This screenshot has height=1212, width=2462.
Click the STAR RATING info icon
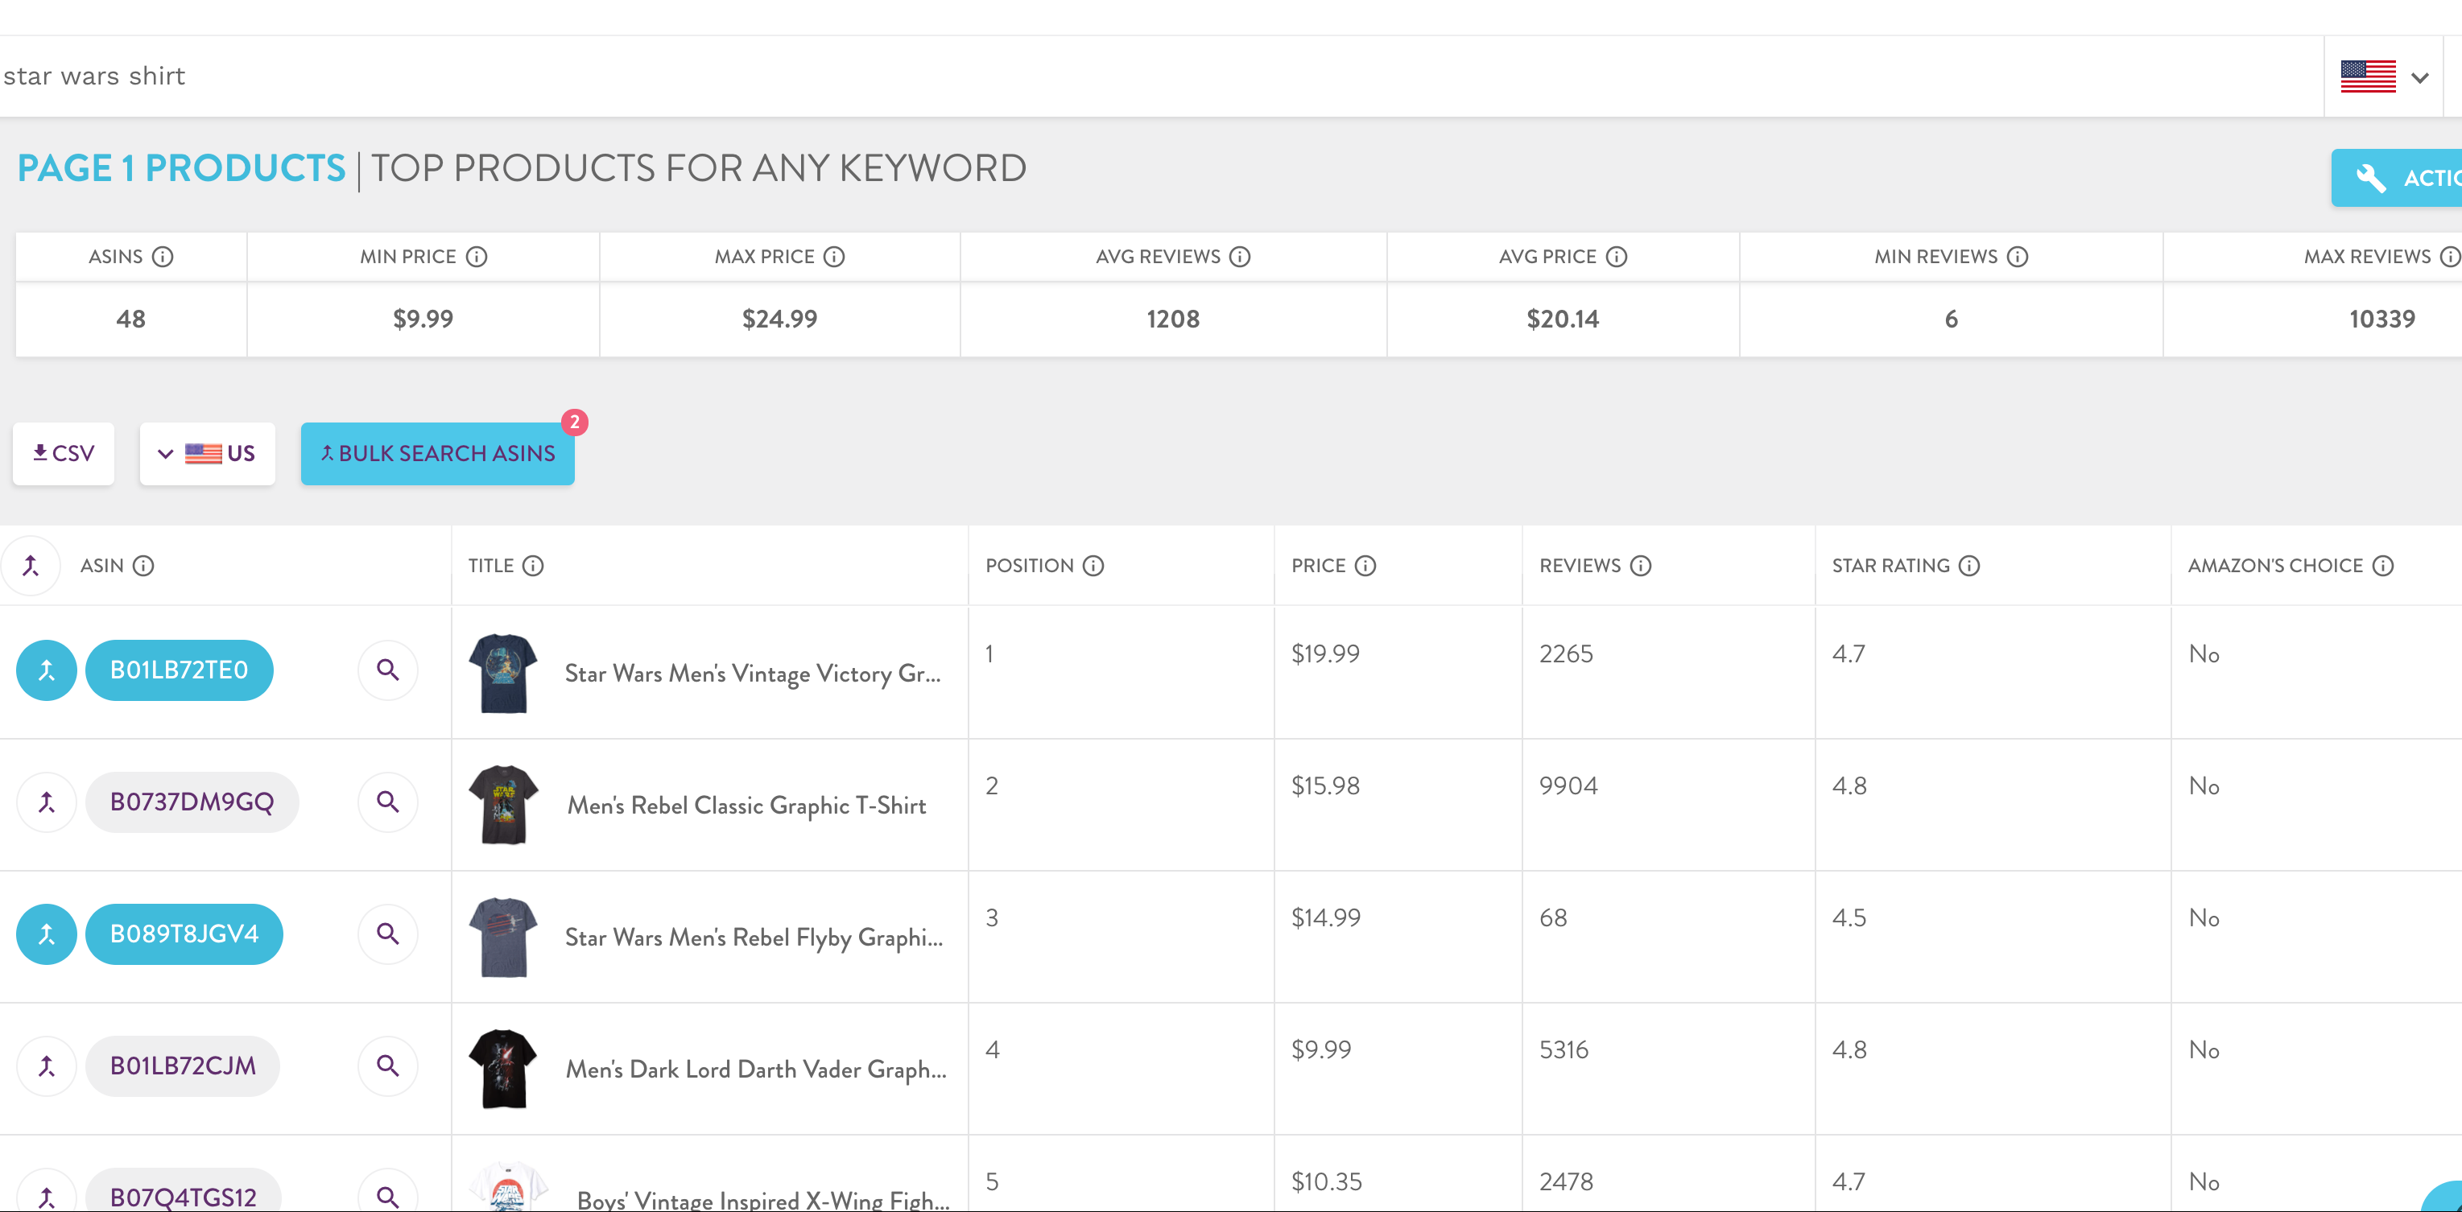click(1971, 566)
